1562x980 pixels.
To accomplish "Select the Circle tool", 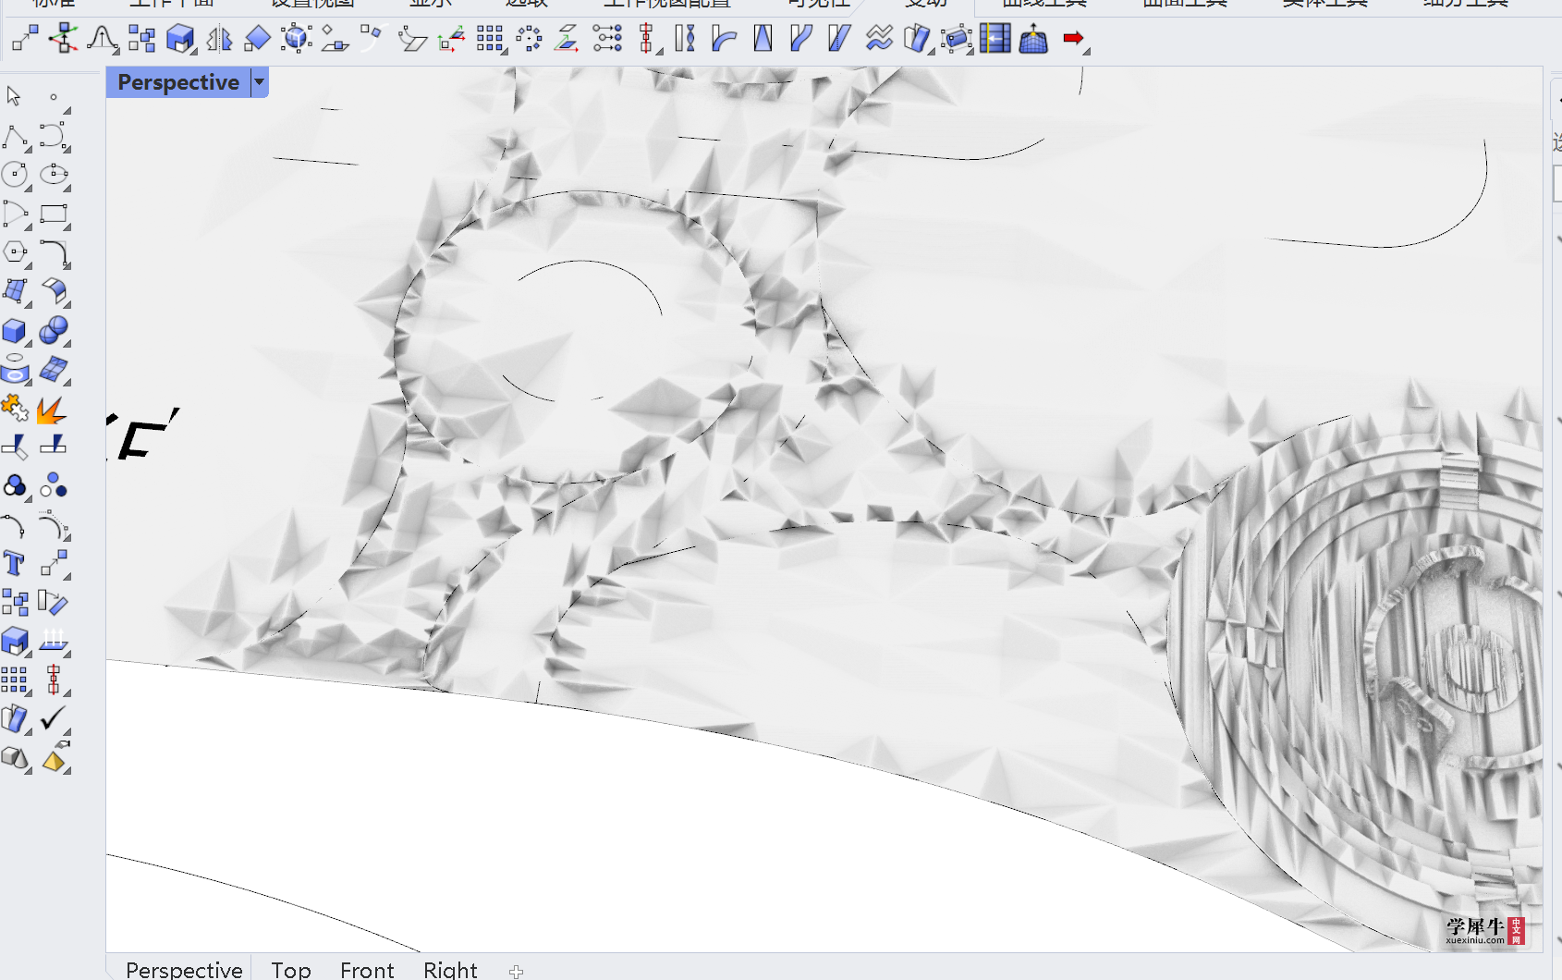I will point(15,175).
